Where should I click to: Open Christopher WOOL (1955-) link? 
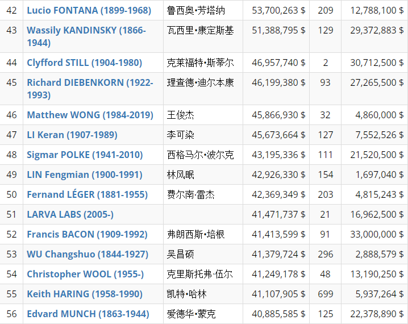(85, 275)
